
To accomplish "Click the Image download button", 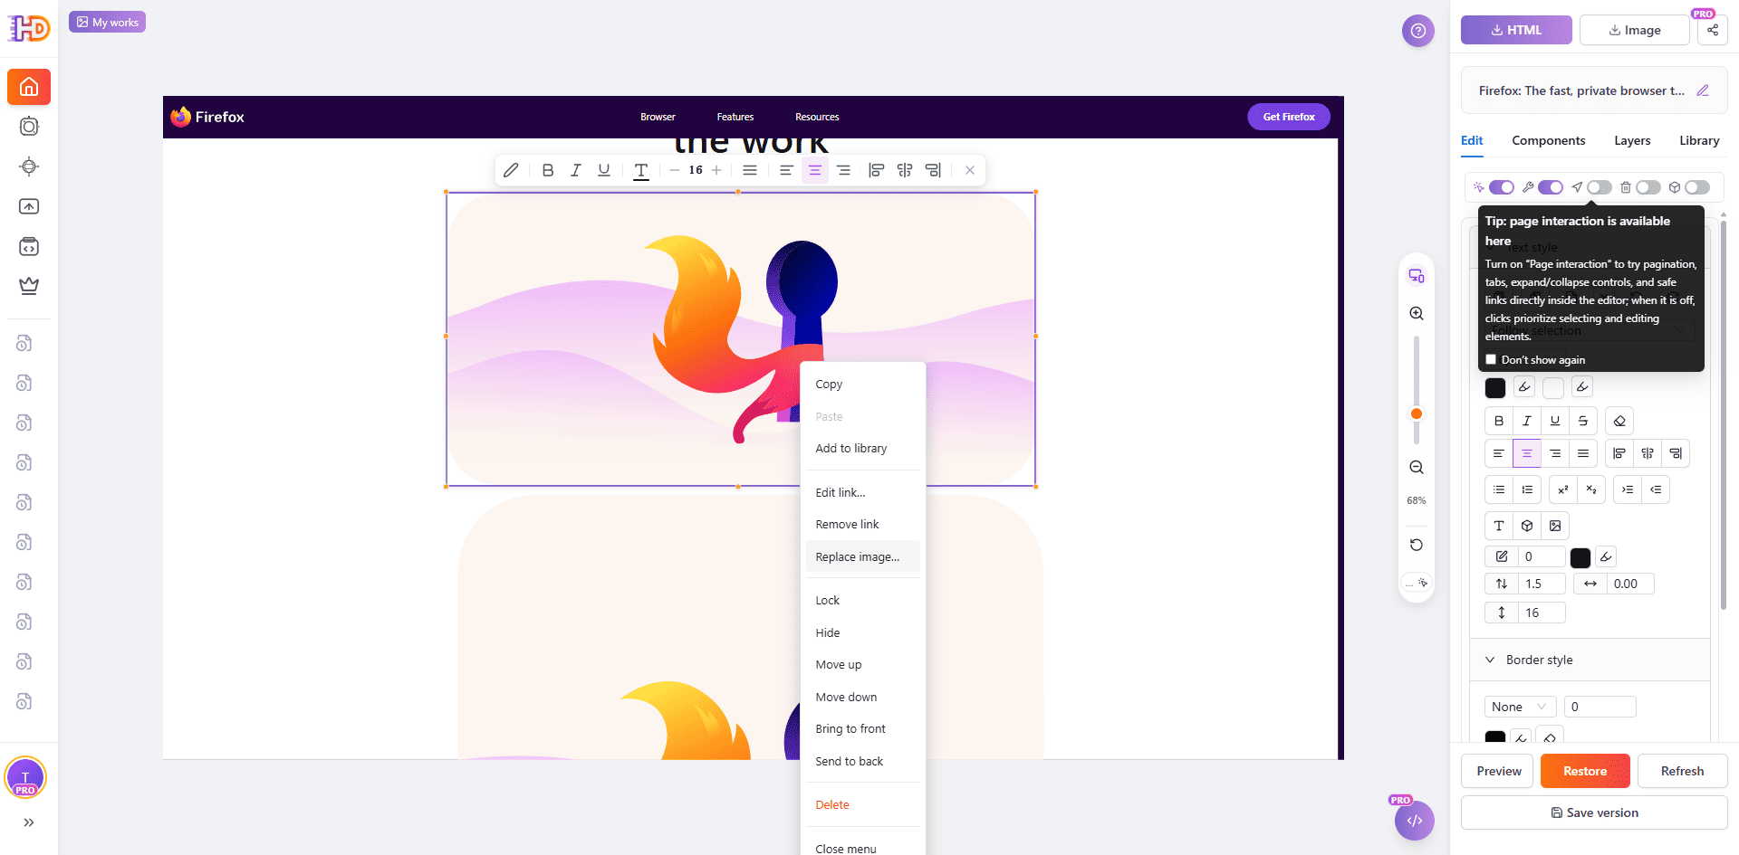I will [1635, 30].
